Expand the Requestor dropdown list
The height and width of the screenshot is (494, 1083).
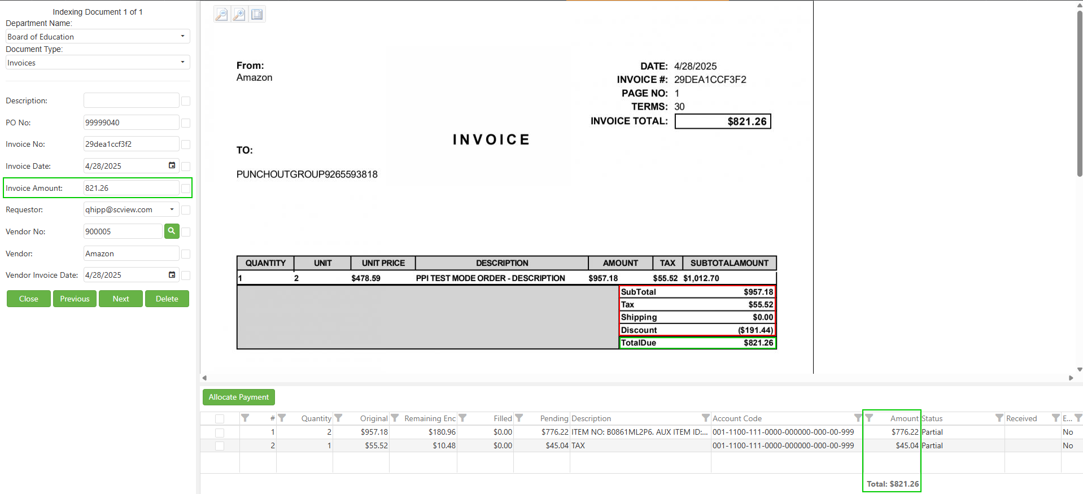(x=172, y=209)
